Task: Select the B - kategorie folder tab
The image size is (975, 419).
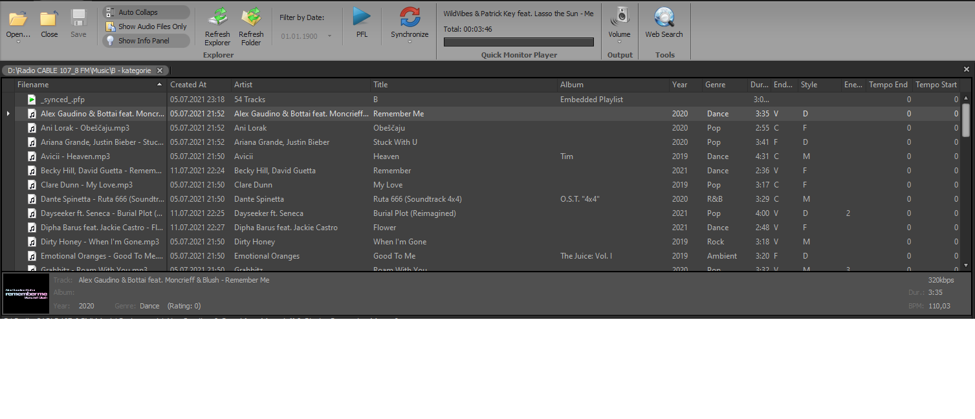Action: pyautogui.click(x=79, y=70)
